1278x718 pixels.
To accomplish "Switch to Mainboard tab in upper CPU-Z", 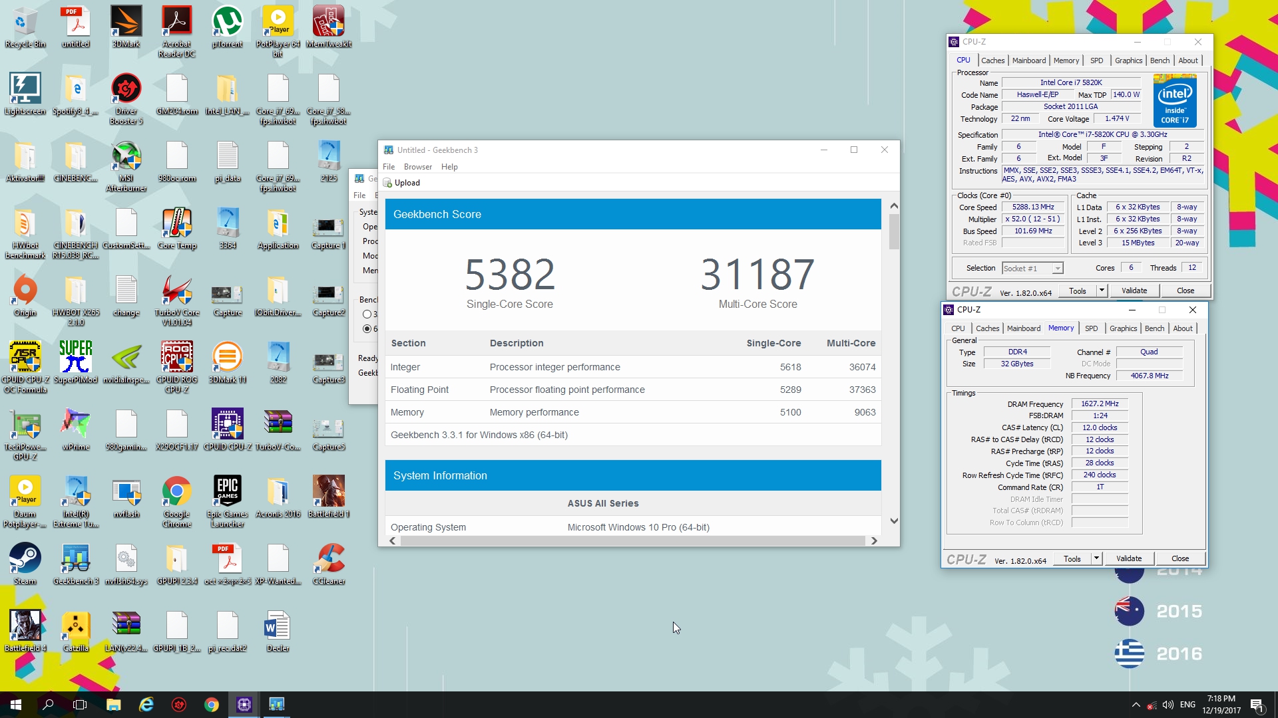I will point(1028,60).
